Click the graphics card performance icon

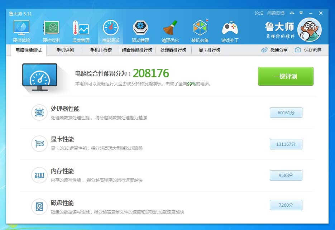[39, 144]
